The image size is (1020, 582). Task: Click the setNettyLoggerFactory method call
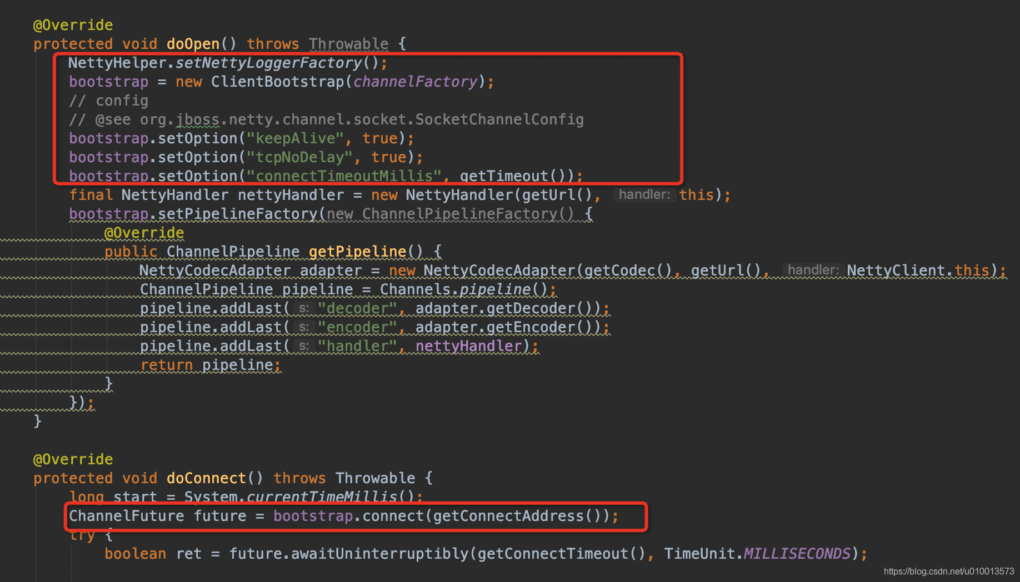pos(268,63)
